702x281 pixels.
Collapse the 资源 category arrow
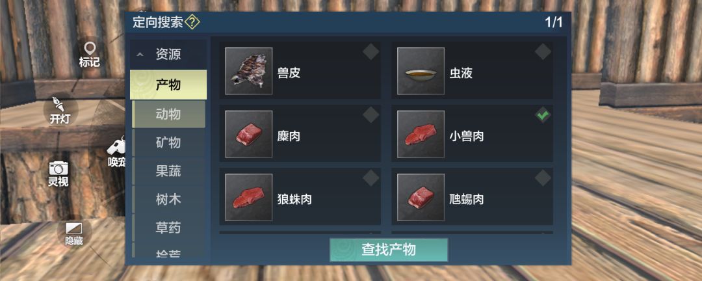tap(140, 55)
